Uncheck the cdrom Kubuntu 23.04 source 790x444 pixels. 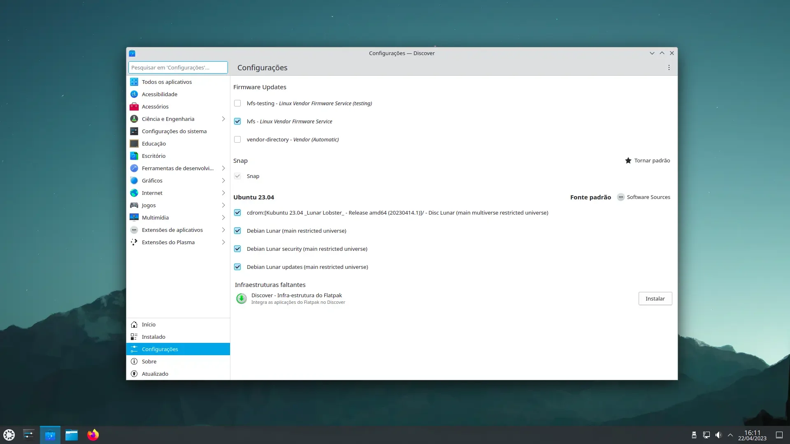pos(237,213)
